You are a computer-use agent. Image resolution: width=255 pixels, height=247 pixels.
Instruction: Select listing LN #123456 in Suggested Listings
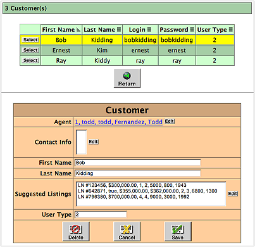tap(132, 185)
